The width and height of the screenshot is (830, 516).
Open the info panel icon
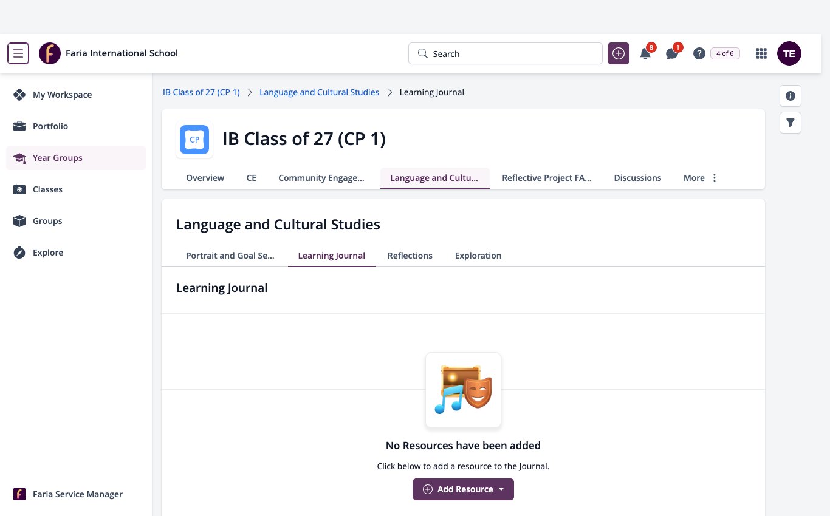click(x=791, y=96)
